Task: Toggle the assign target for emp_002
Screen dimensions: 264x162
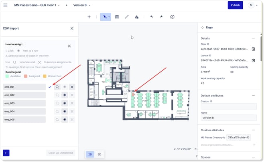Action: tap(65, 95)
